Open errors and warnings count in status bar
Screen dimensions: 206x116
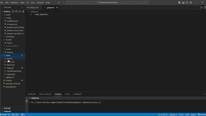click(x=15, y=114)
